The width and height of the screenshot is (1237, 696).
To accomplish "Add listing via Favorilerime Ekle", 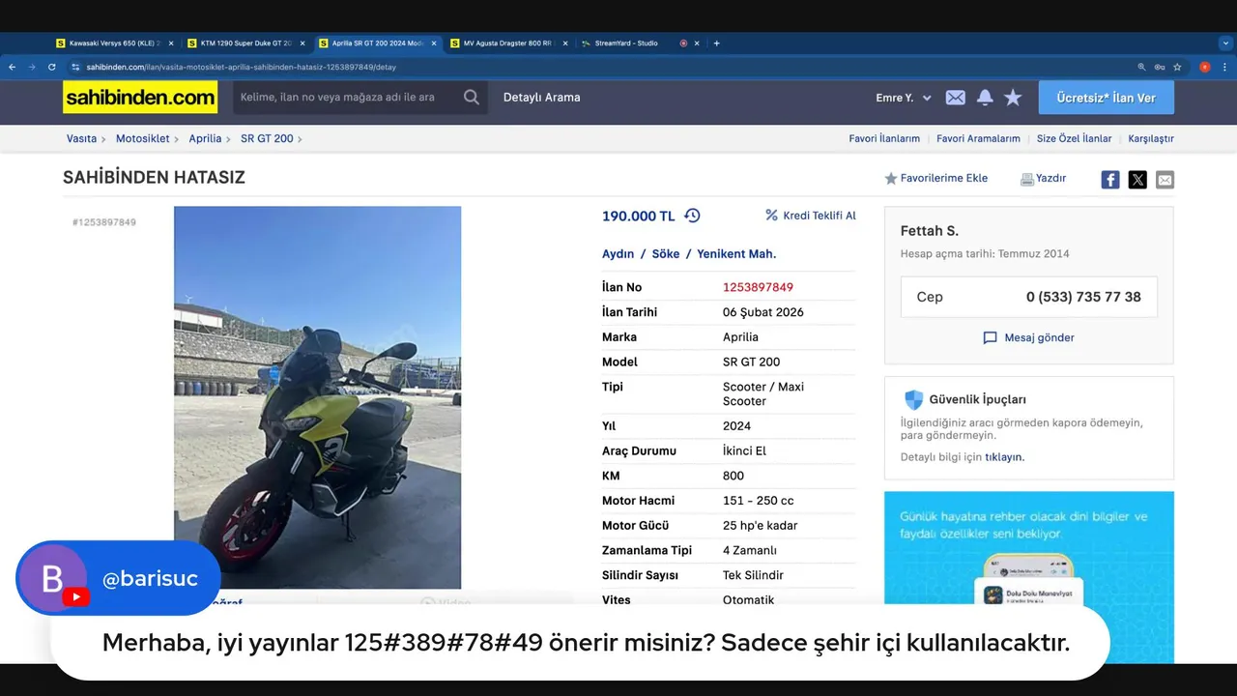I will tap(935, 178).
